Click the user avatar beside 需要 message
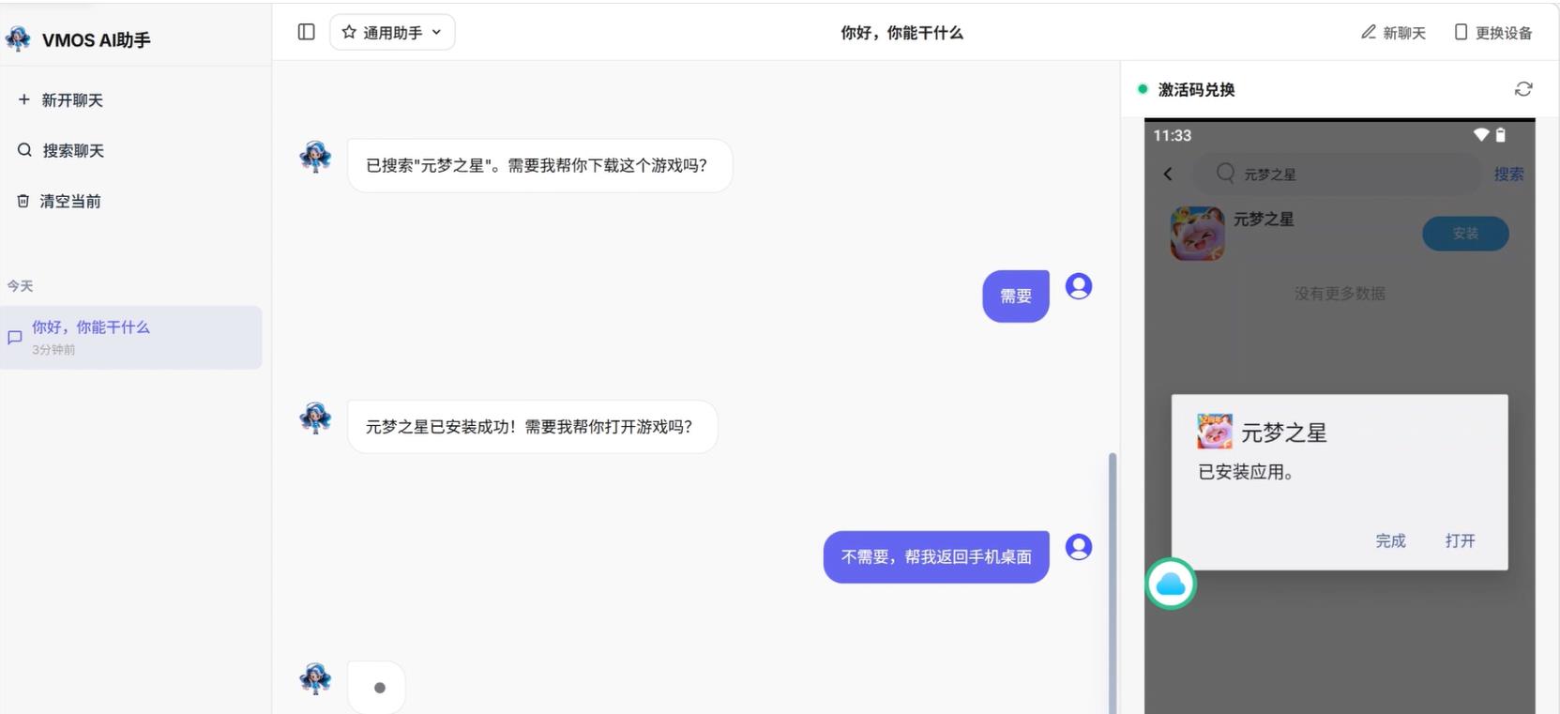Image resolution: width=1560 pixels, height=714 pixels. click(x=1079, y=286)
